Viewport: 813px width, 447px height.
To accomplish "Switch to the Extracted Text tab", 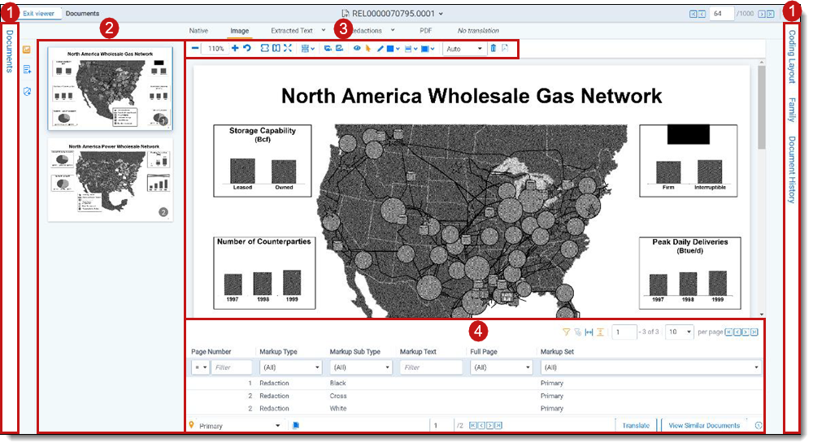I will pos(292,31).
